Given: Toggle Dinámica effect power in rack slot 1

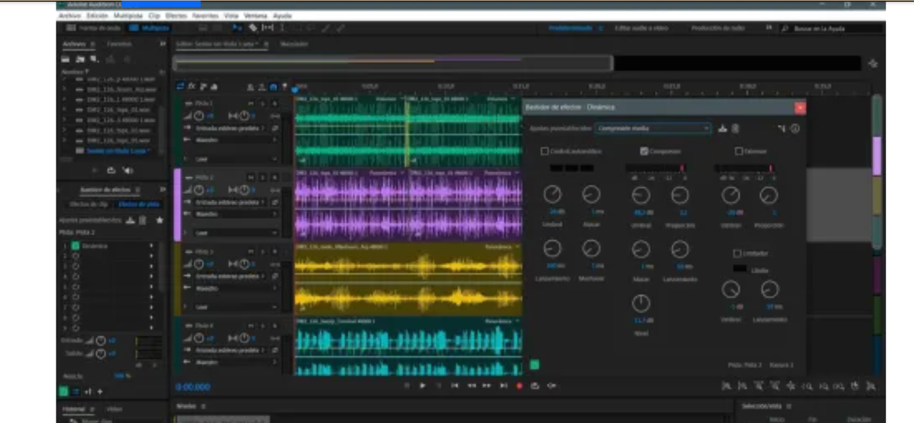Looking at the screenshot, I should coord(75,246).
